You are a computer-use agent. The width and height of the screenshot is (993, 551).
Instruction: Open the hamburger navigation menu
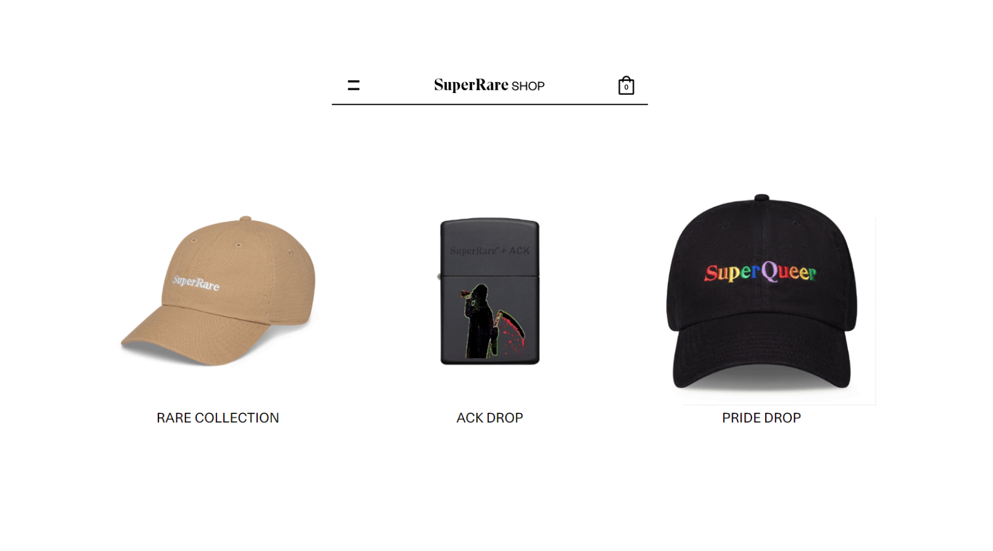pyautogui.click(x=354, y=85)
